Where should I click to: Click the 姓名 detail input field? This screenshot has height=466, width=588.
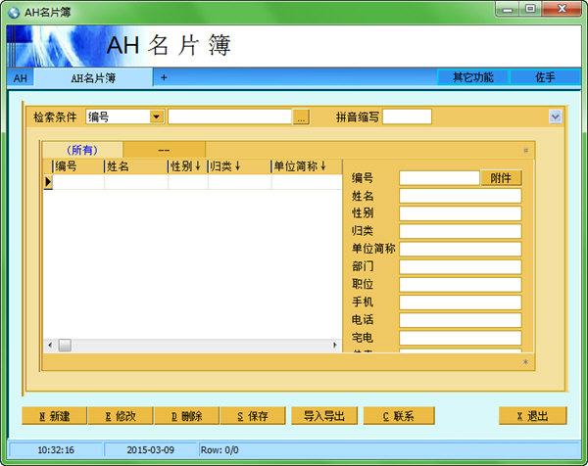(461, 196)
